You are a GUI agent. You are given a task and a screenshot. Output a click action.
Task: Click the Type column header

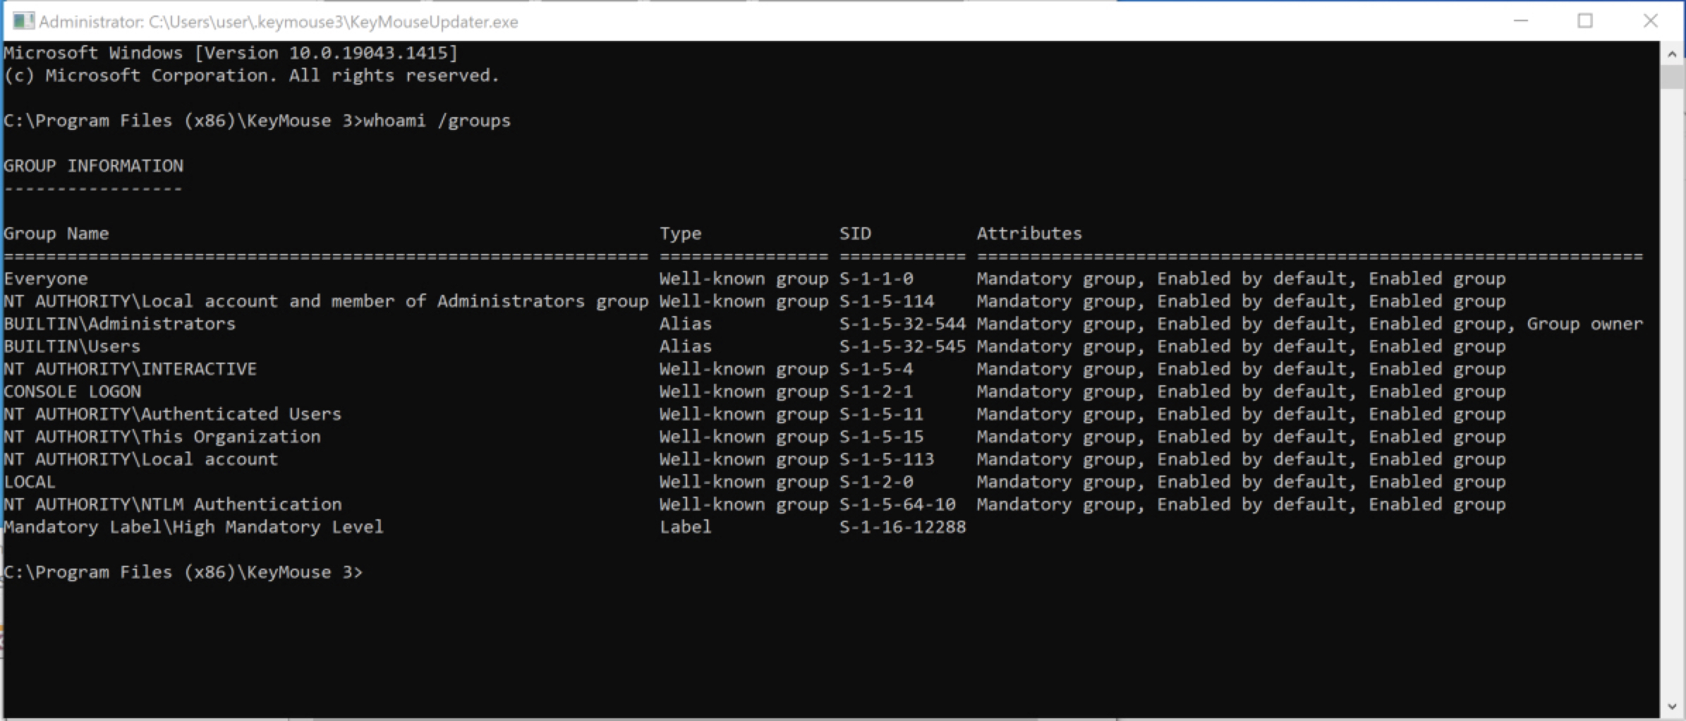(x=680, y=234)
